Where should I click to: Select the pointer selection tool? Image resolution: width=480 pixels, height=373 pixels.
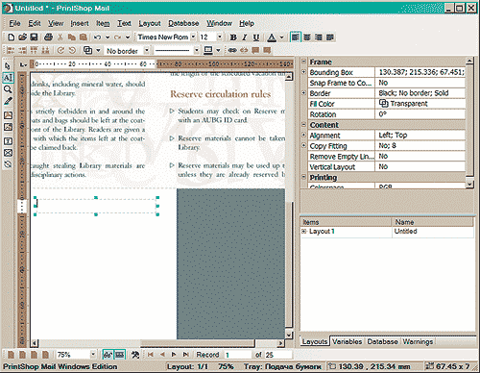tap(8, 66)
